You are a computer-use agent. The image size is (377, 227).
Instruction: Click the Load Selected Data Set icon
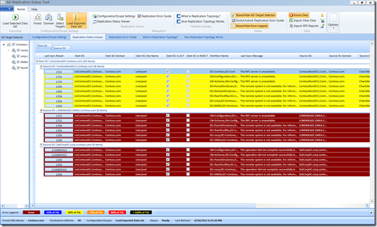[15, 17]
